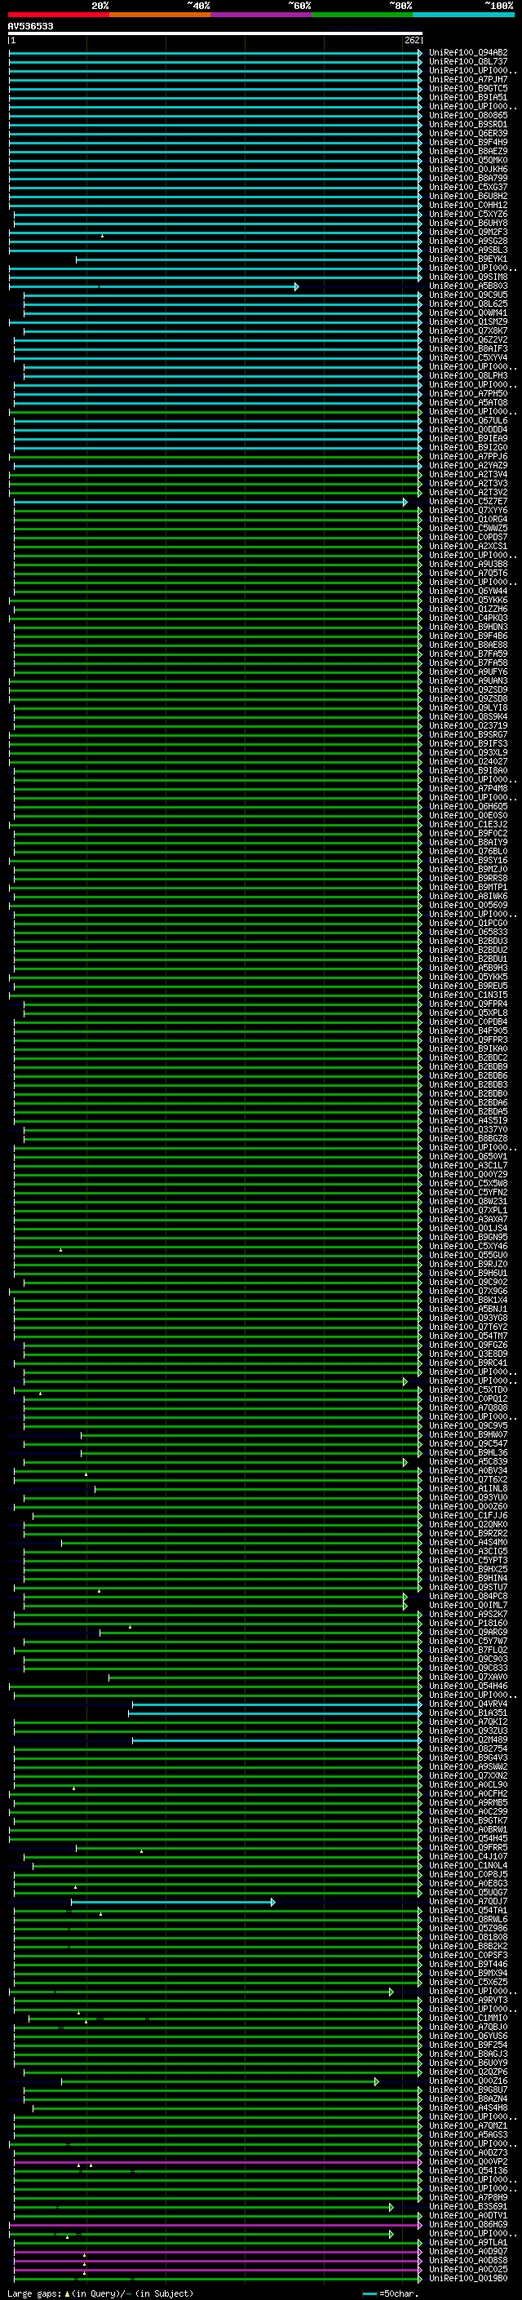This screenshot has height=2300, width=522.
Task: Select the UniRef100_Q0JKH6 label
Action: 468,170
